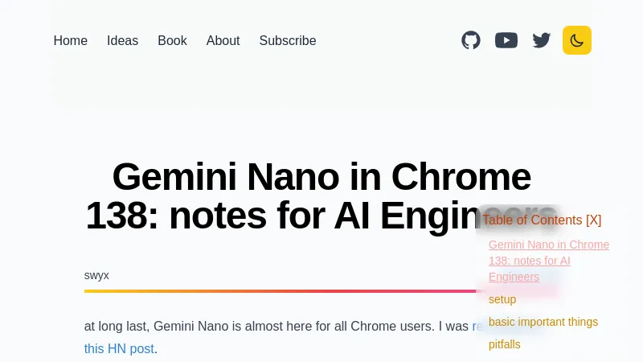Navigate to the Book page
The image size is (643, 362).
point(172,41)
